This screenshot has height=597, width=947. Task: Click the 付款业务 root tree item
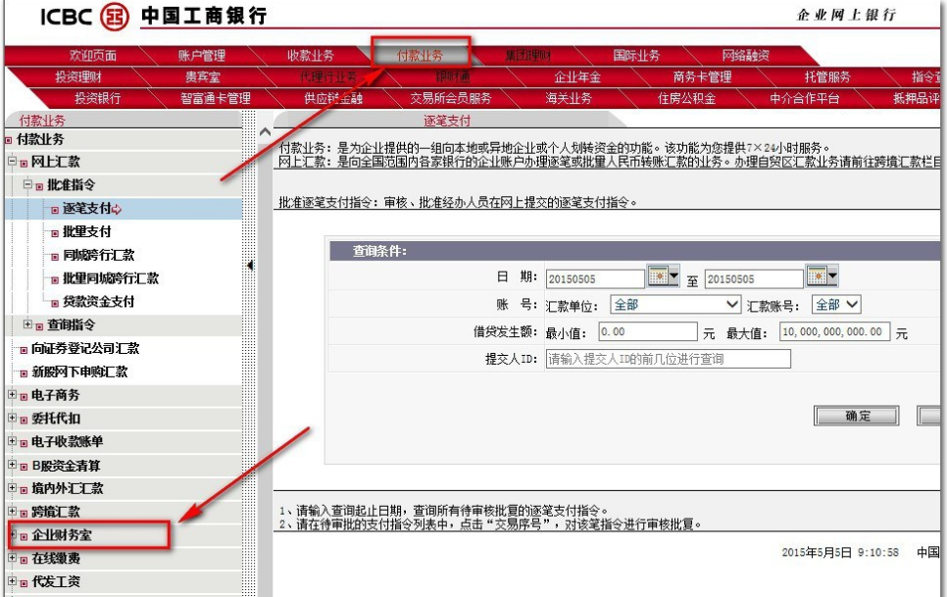tap(40, 139)
